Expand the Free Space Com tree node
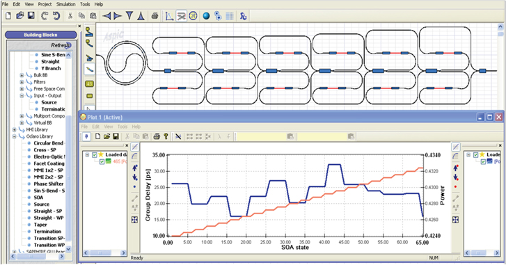This screenshot has width=506, height=265. coord(22,88)
